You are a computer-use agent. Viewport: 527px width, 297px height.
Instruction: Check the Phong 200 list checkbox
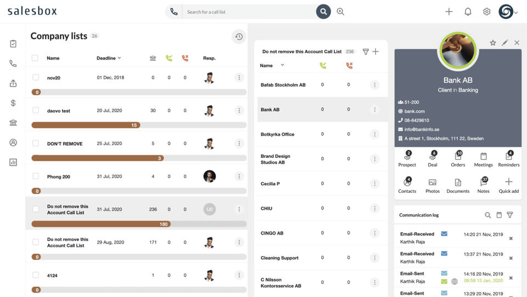pos(36,176)
